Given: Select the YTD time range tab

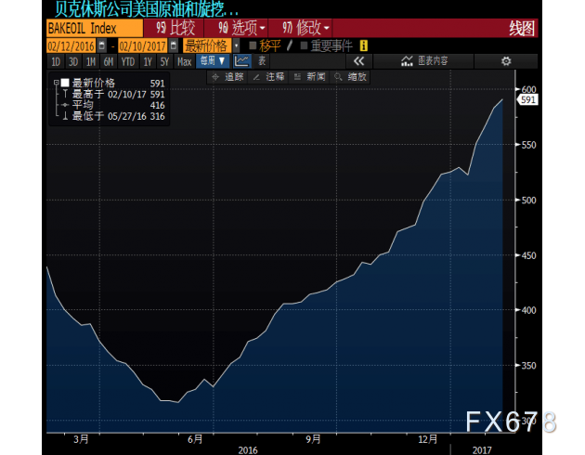Looking at the screenshot, I should 127,61.
